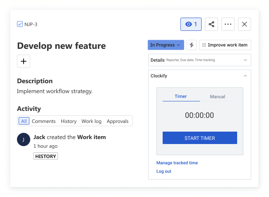Click the task type checkbox icon beside NJP-3

pyautogui.click(x=20, y=24)
